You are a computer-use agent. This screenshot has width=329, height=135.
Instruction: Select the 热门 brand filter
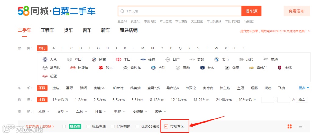(42, 48)
